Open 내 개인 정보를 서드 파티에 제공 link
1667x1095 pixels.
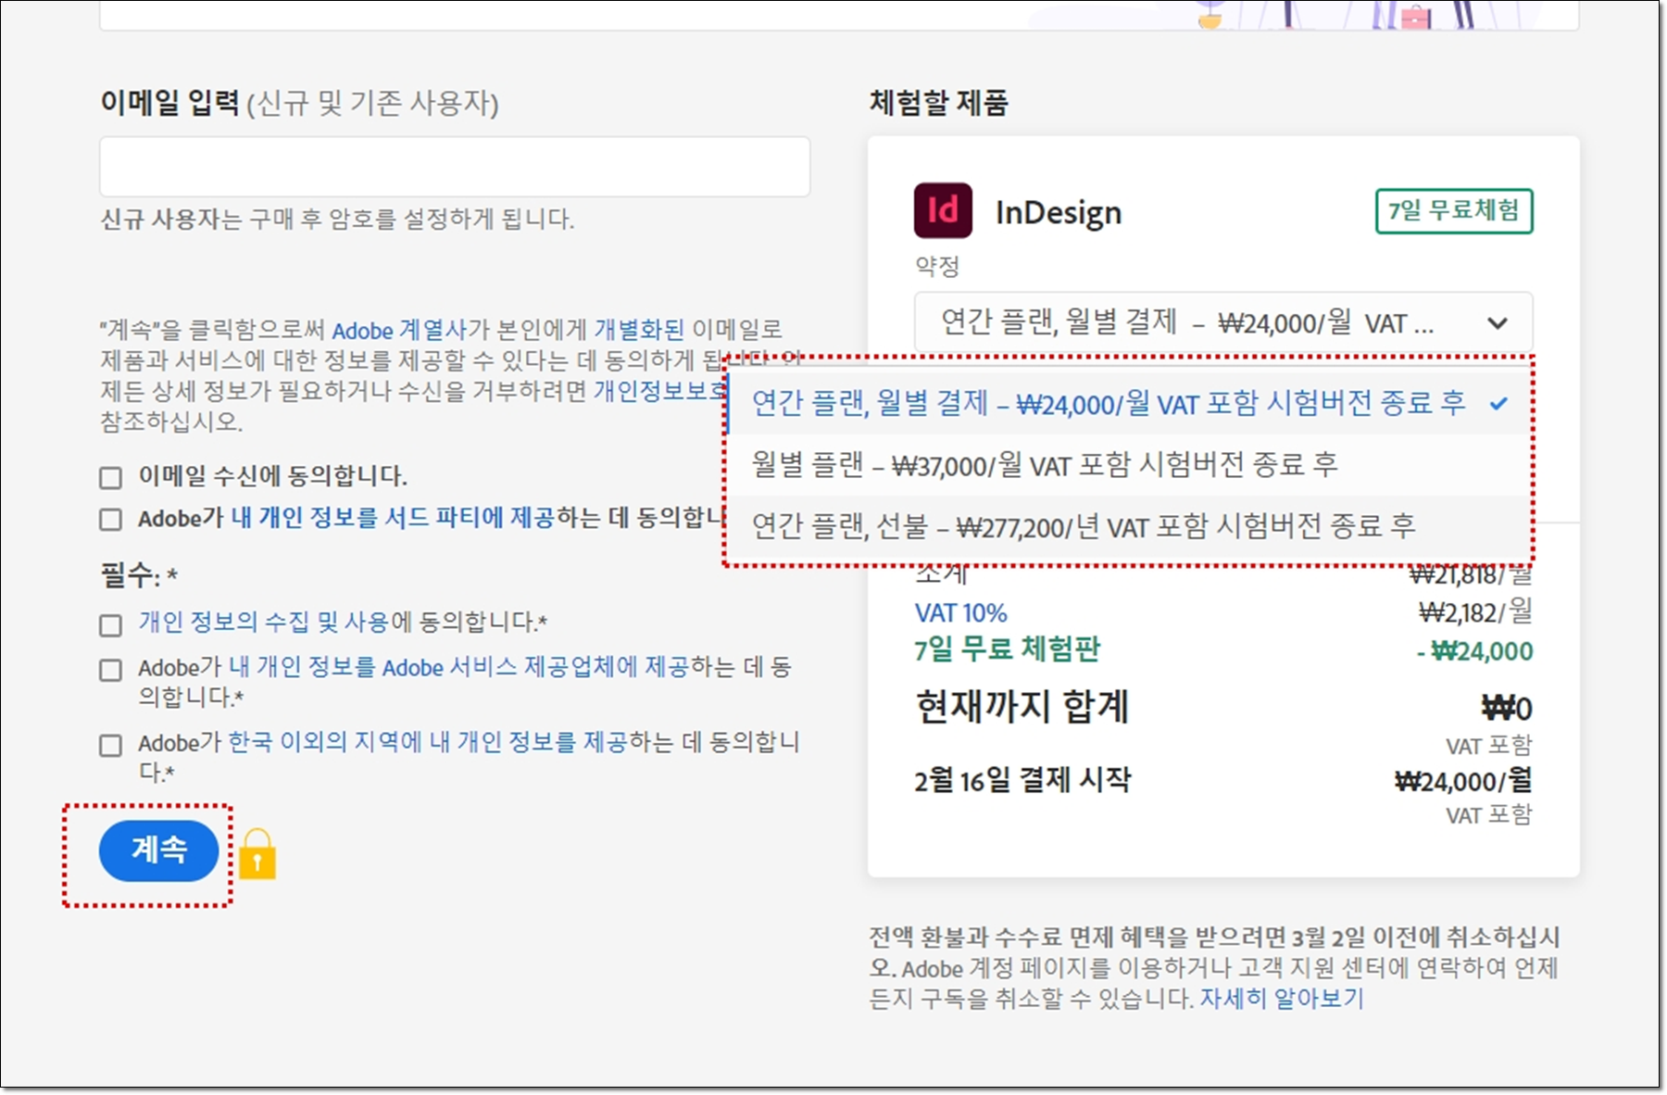[393, 518]
